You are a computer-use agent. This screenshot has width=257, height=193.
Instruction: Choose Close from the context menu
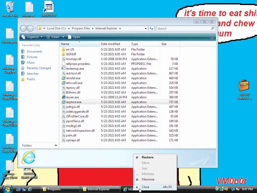155,187
